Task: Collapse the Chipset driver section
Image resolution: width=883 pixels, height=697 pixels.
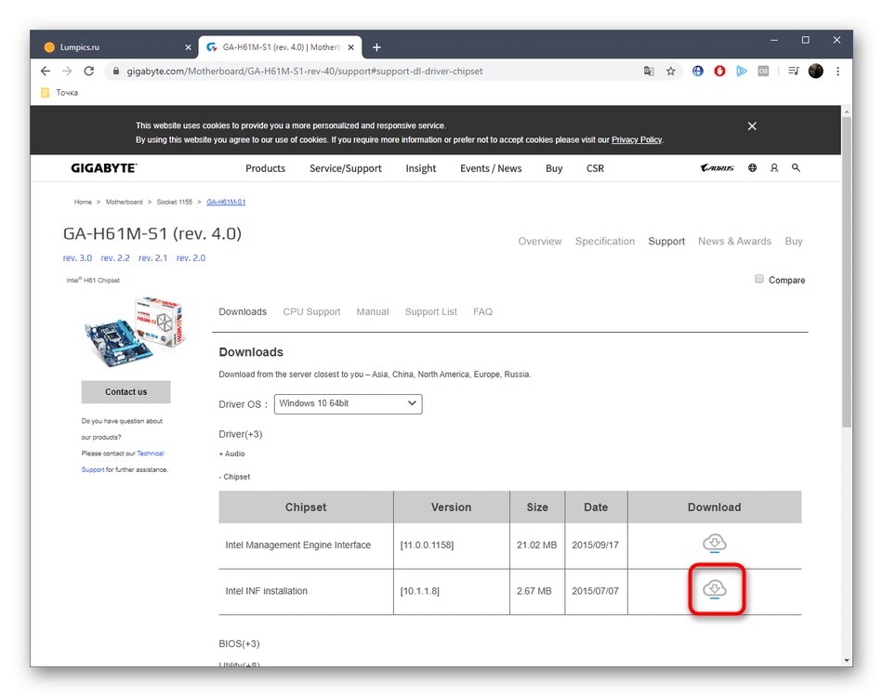Action: (x=234, y=477)
